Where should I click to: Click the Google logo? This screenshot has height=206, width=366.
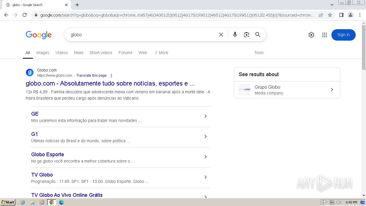[39, 35]
